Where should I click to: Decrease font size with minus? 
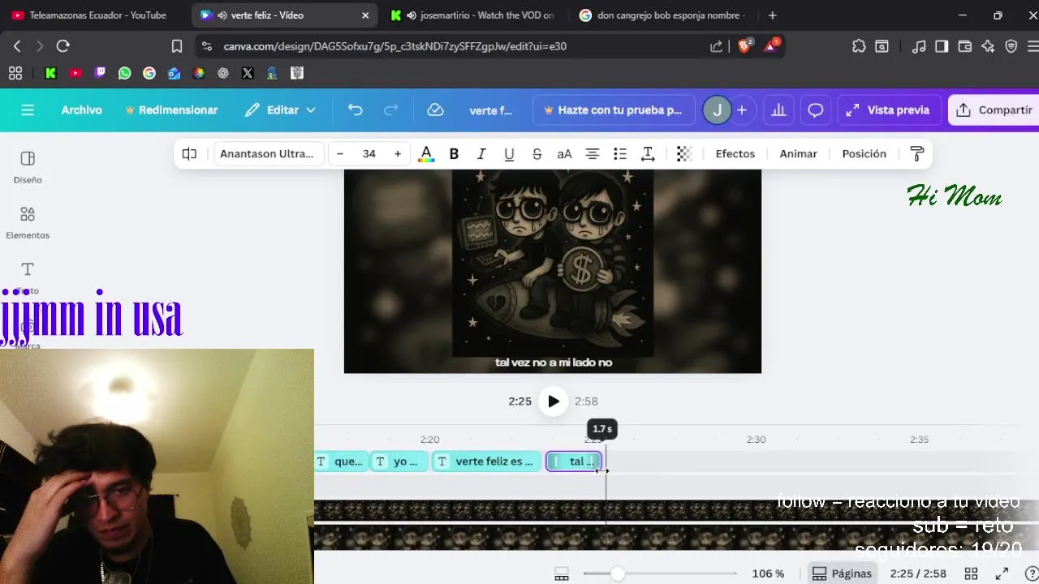click(340, 154)
